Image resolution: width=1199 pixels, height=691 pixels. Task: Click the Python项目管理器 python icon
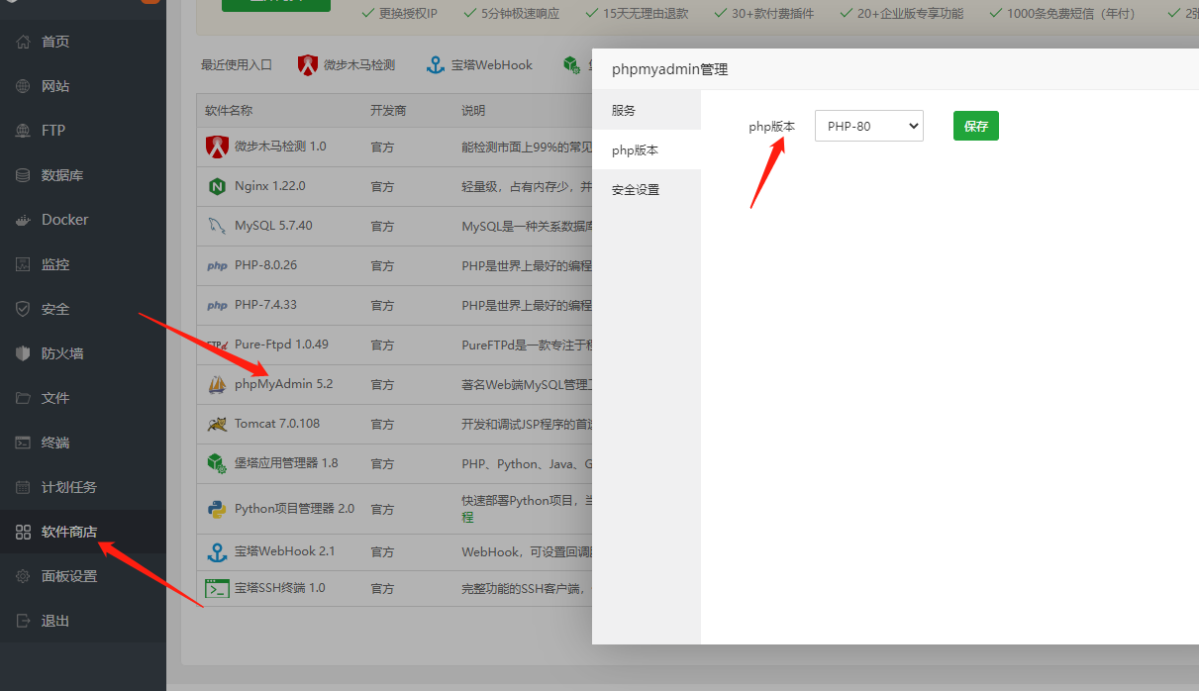[217, 509]
